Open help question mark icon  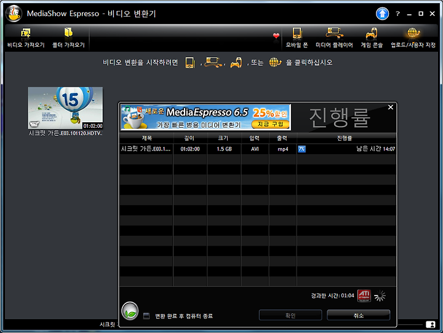pos(398,14)
